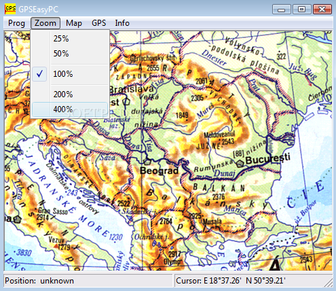
Task: Click the Dnester river label
Action: click(x=214, y=58)
